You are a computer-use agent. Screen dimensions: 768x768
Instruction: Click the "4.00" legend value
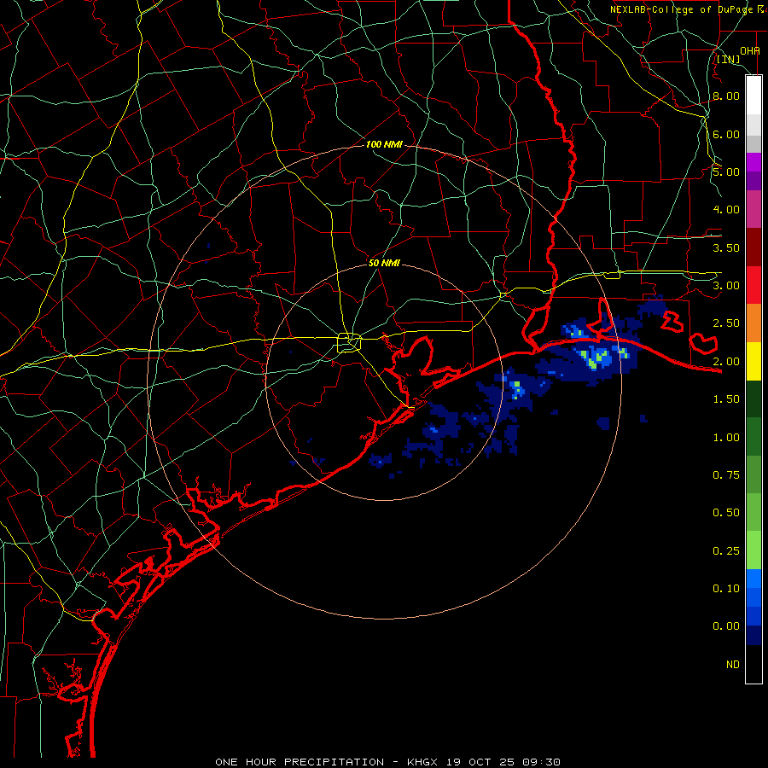[x=726, y=210]
